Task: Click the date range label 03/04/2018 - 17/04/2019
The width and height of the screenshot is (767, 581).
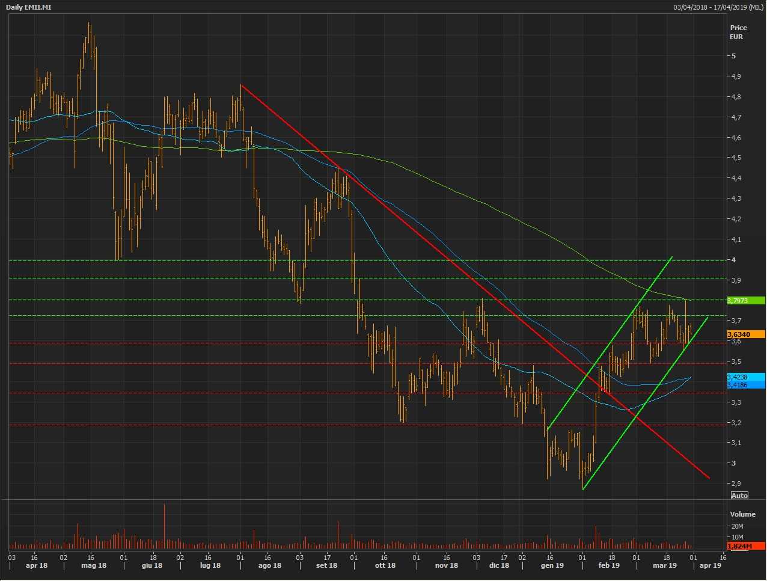Action: (718, 7)
